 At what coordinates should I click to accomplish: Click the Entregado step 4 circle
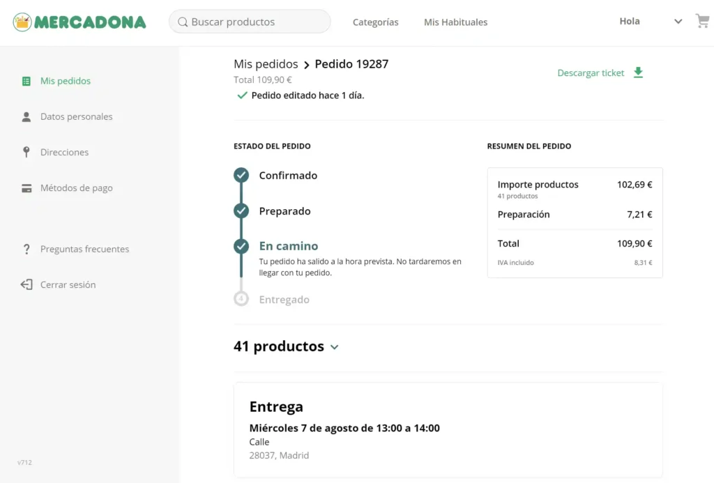[241, 298]
